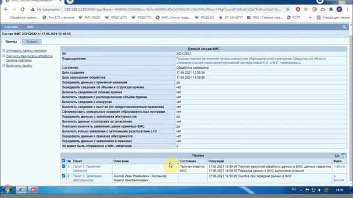Download the 3-5v1.xml file link
Image resolution: width=353 pixels, height=198 pixels.
pyautogui.click(x=339, y=178)
